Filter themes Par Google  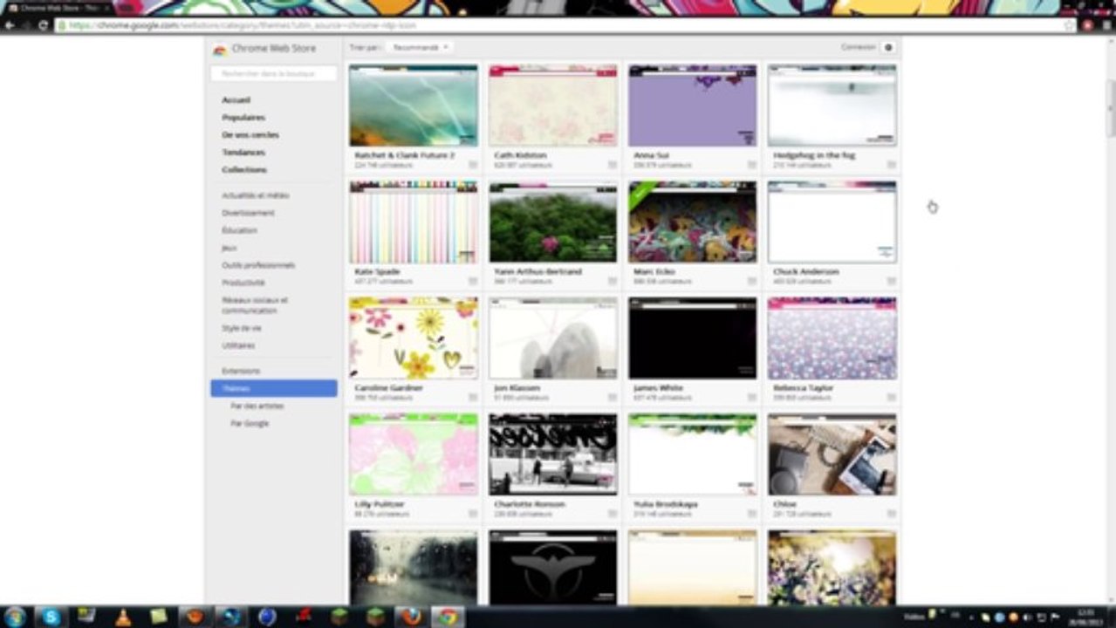[250, 423]
